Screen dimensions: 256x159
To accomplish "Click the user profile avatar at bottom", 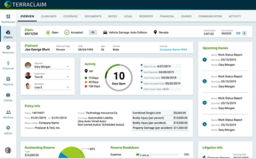I will pos(8,150).
